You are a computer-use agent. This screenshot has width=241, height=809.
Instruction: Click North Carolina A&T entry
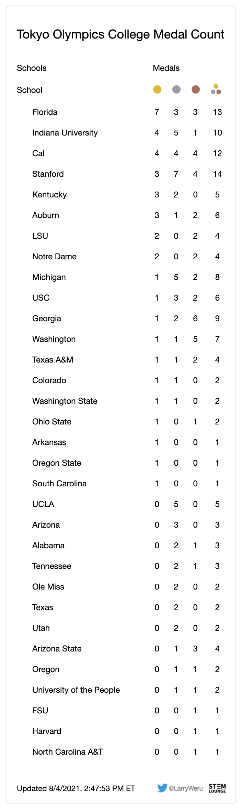[68, 752]
